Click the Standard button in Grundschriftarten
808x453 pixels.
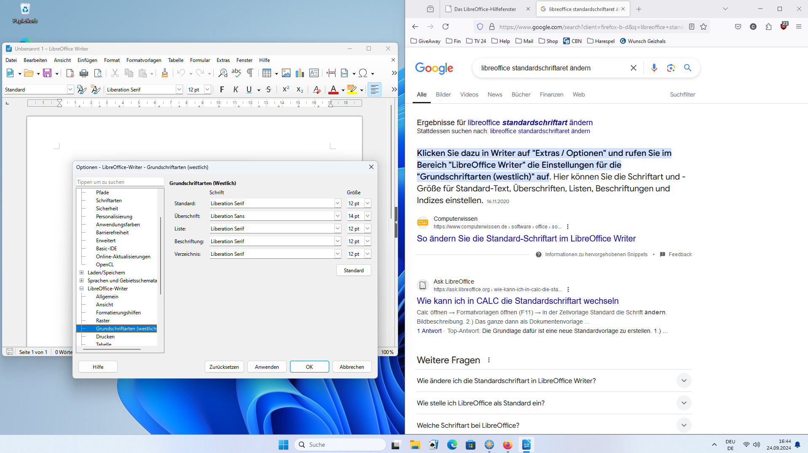click(x=354, y=271)
